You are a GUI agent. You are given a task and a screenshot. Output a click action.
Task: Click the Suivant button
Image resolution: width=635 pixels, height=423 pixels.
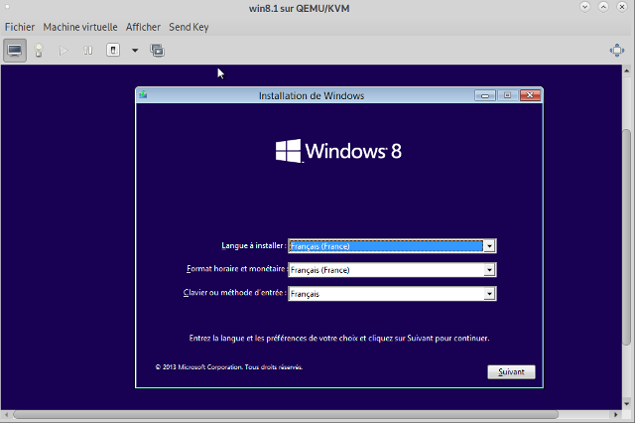click(x=511, y=372)
